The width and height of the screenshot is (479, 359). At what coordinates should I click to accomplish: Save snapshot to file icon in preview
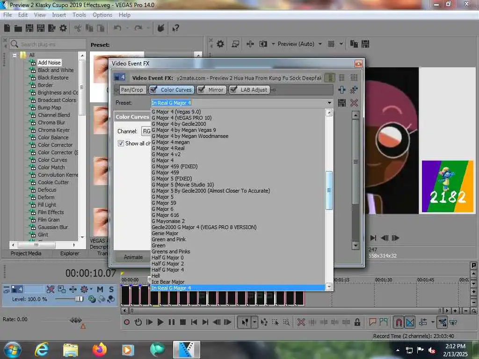(x=365, y=44)
